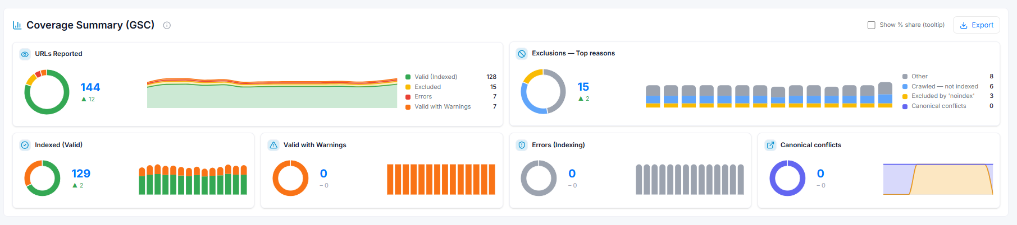Click the Valid (Indexed) green legend swatch

click(x=408, y=77)
